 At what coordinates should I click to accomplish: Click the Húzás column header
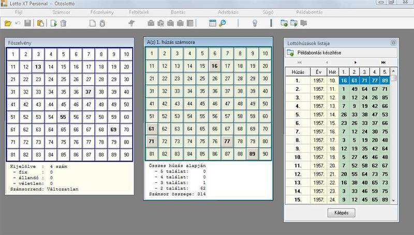point(298,72)
